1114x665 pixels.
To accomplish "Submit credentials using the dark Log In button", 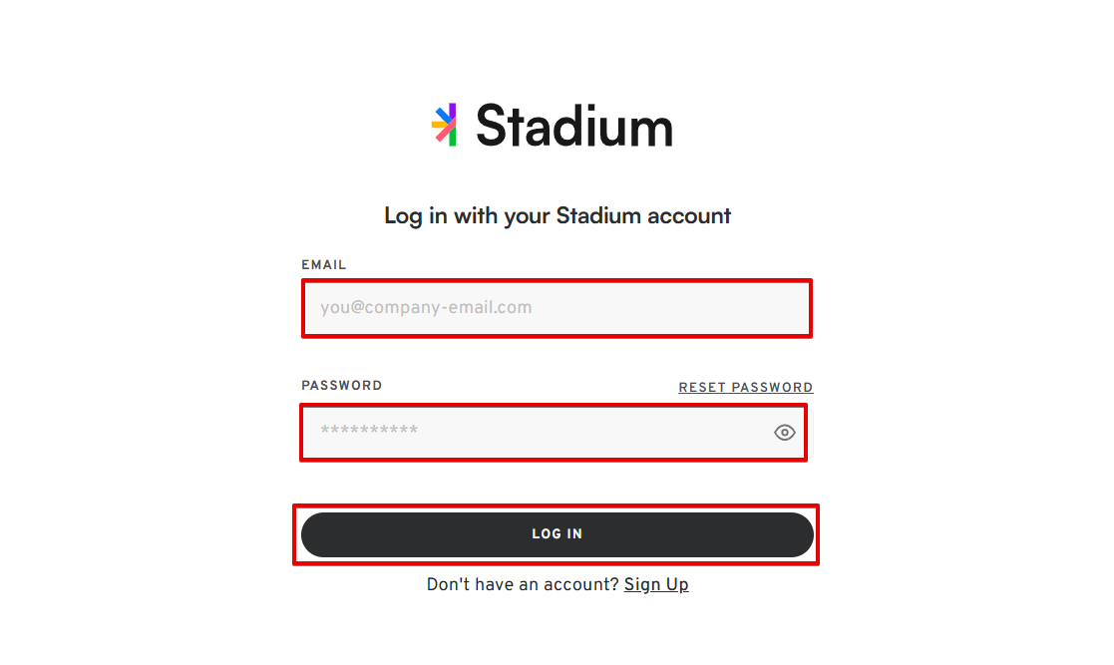I will pyautogui.click(x=557, y=534).
